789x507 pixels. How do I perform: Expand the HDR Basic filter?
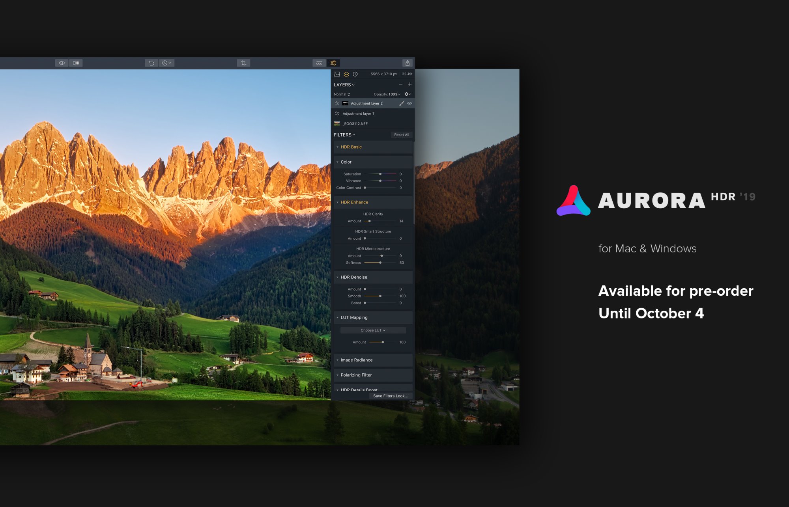click(373, 147)
